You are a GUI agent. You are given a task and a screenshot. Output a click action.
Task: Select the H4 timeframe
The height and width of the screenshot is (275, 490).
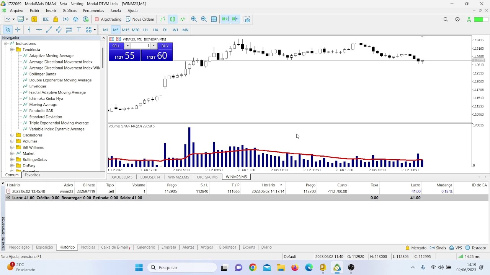click(155, 30)
